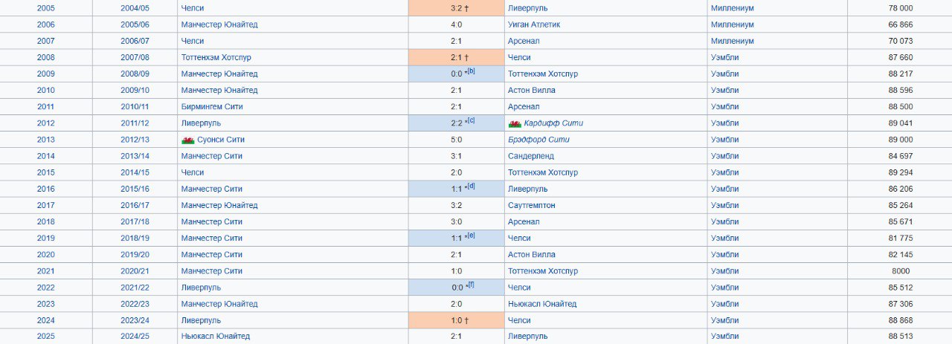
Task: Click the Welsh flag beside Кардифф Сити
Action: pyautogui.click(x=515, y=123)
